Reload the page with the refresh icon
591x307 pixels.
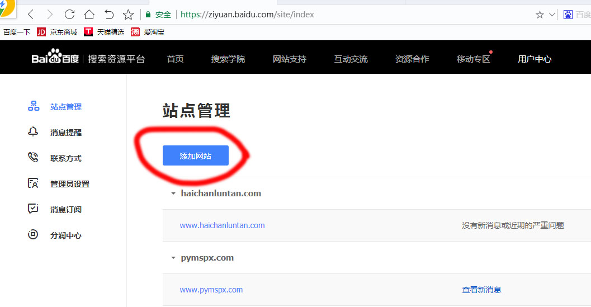click(x=69, y=15)
